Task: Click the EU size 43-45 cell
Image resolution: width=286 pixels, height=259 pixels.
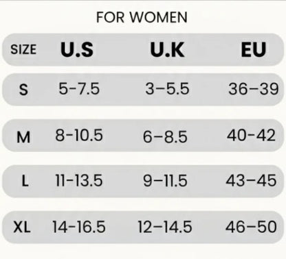Action: [x=251, y=180]
